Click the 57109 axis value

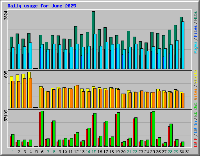[x=6, y=115]
